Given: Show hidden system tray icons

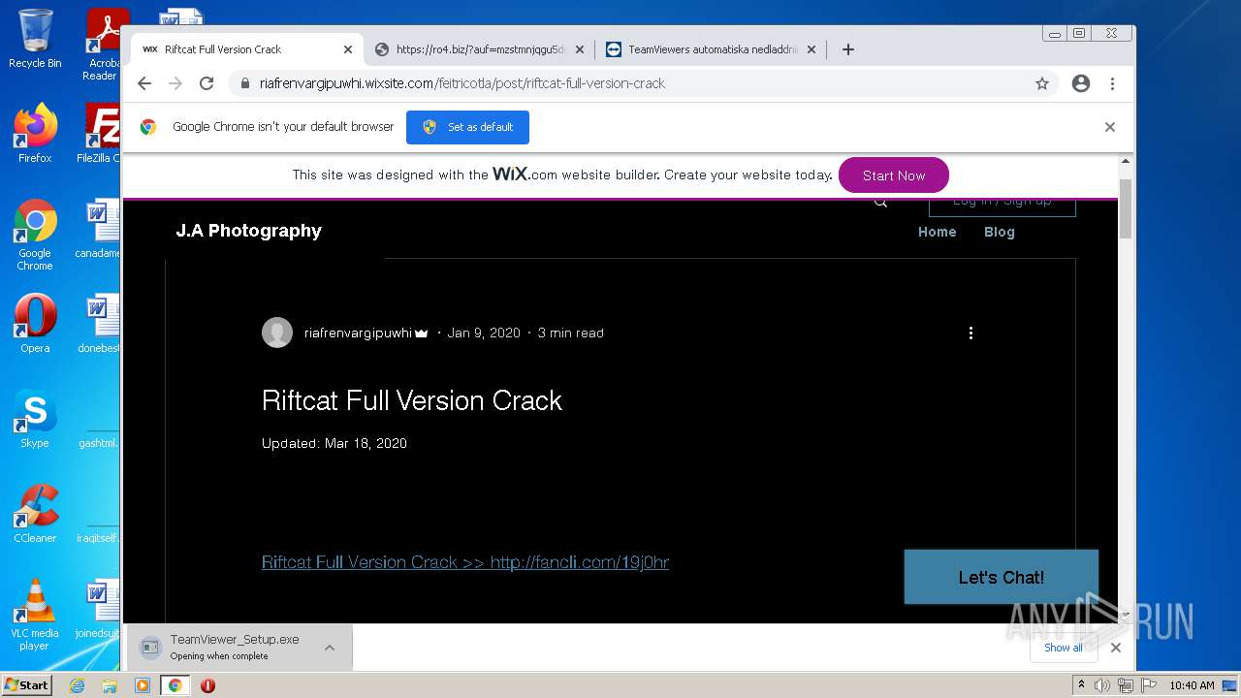Looking at the screenshot, I should pos(1081,685).
